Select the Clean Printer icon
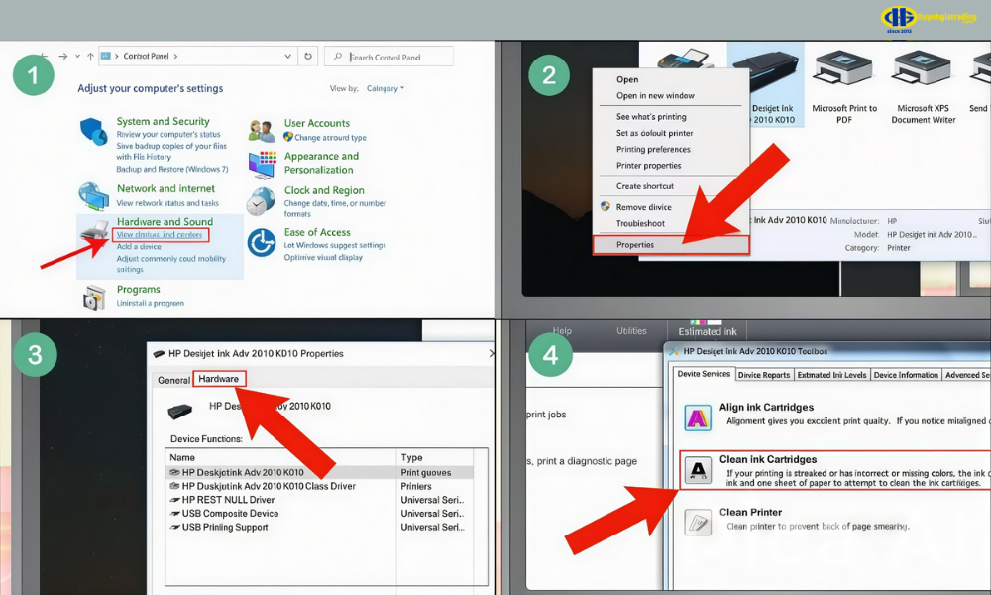The height and width of the screenshot is (595, 991). 700,521
